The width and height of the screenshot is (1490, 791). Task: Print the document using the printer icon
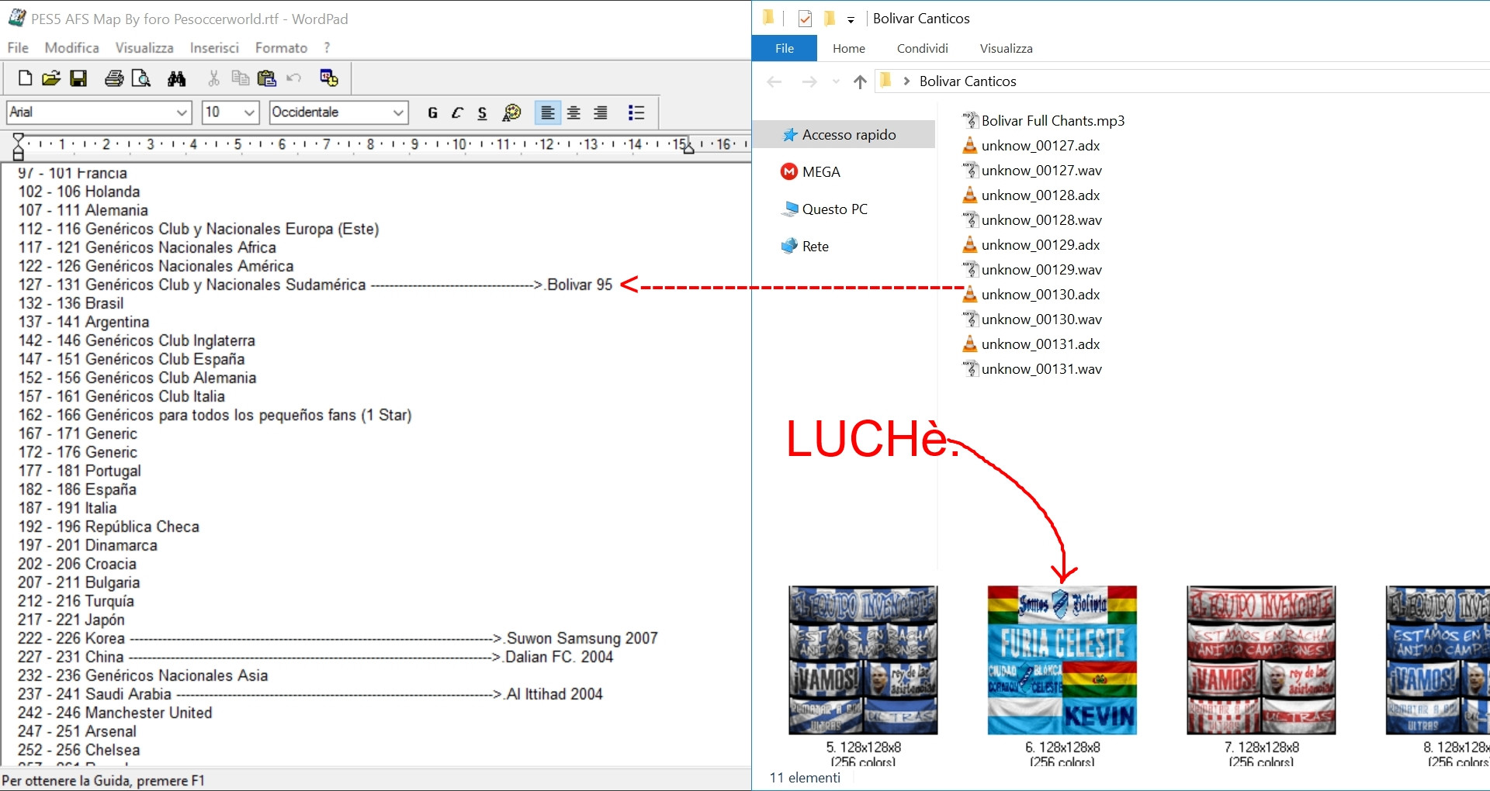point(114,78)
